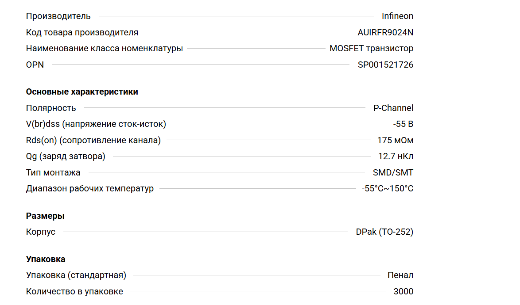The image size is (520, 305).
Task: Select the 12.7 нКл gate charge value
Action: (396, 156)
